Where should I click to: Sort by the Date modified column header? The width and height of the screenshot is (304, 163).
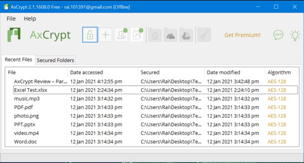pyautogui.click(x=235, y=73)
